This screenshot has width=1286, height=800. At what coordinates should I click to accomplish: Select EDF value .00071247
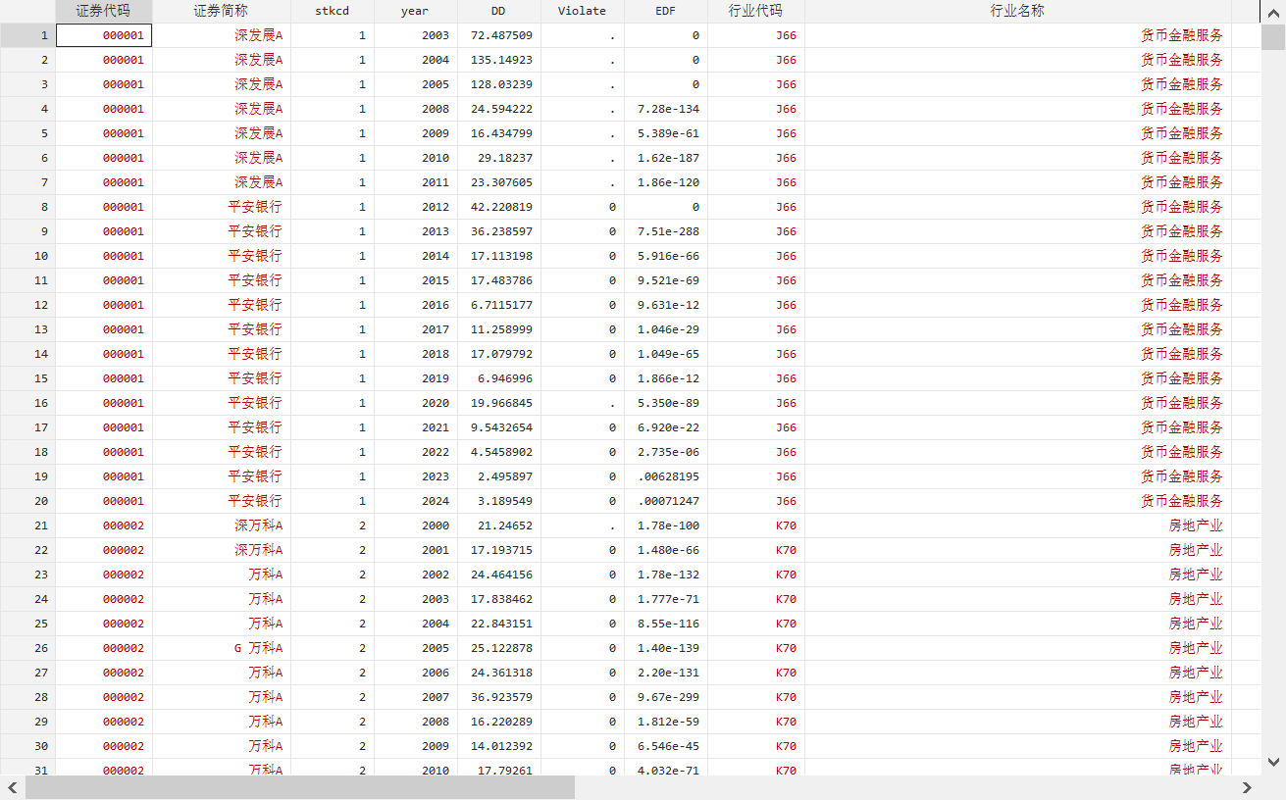click(668, 501)
